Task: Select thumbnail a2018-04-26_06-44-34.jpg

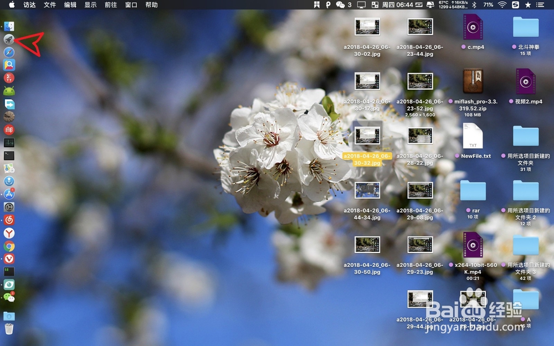Action: 367,190
